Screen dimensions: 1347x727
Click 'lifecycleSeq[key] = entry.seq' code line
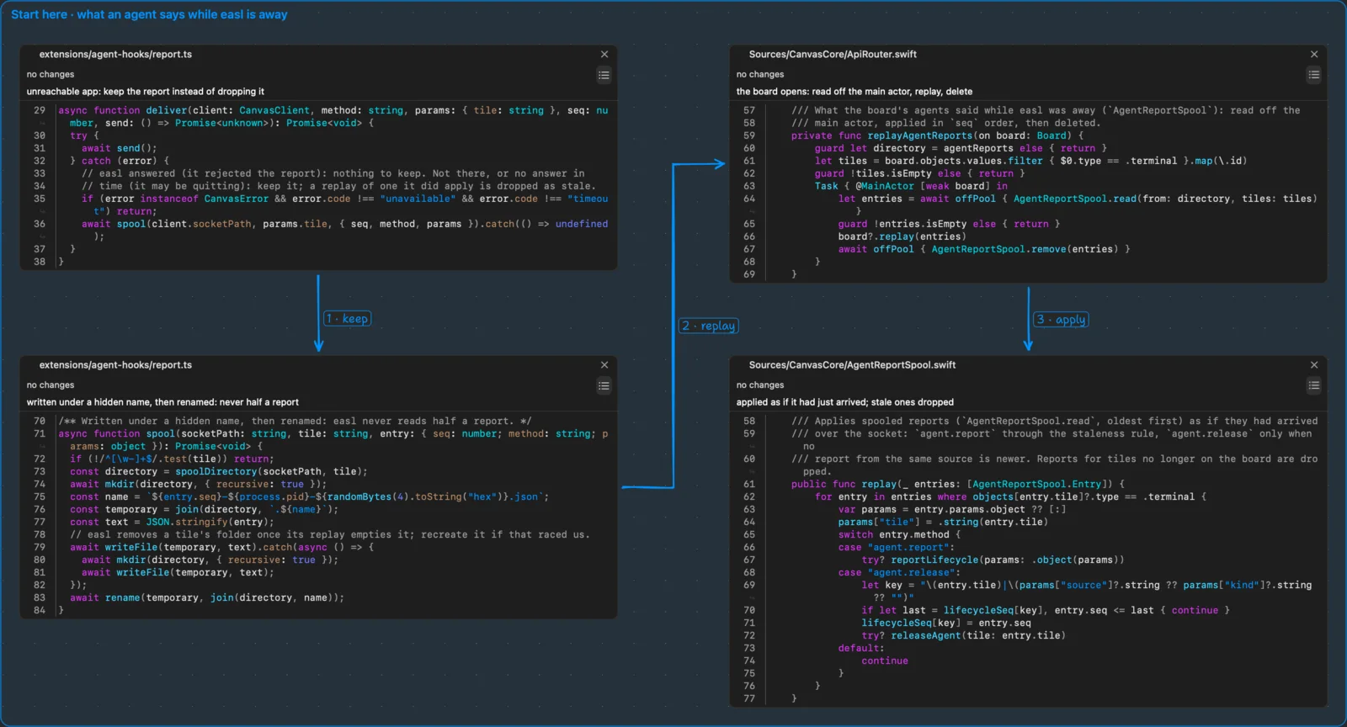click(x=946, y=624)
